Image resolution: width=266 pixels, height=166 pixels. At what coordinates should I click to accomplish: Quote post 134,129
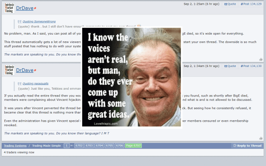230,4
